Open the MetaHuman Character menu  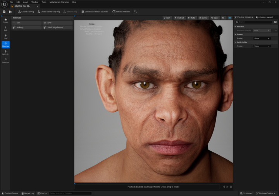(59, 2)
